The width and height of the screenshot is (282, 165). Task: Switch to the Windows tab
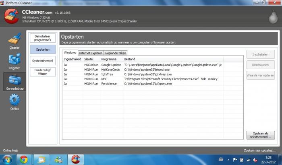click(70, 53)
